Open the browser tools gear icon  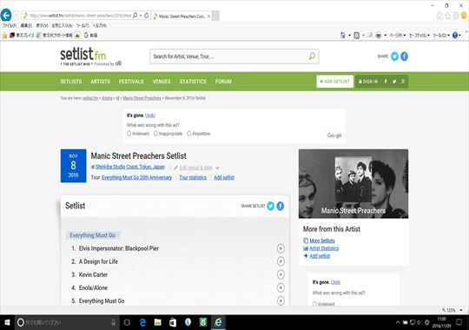456,16
